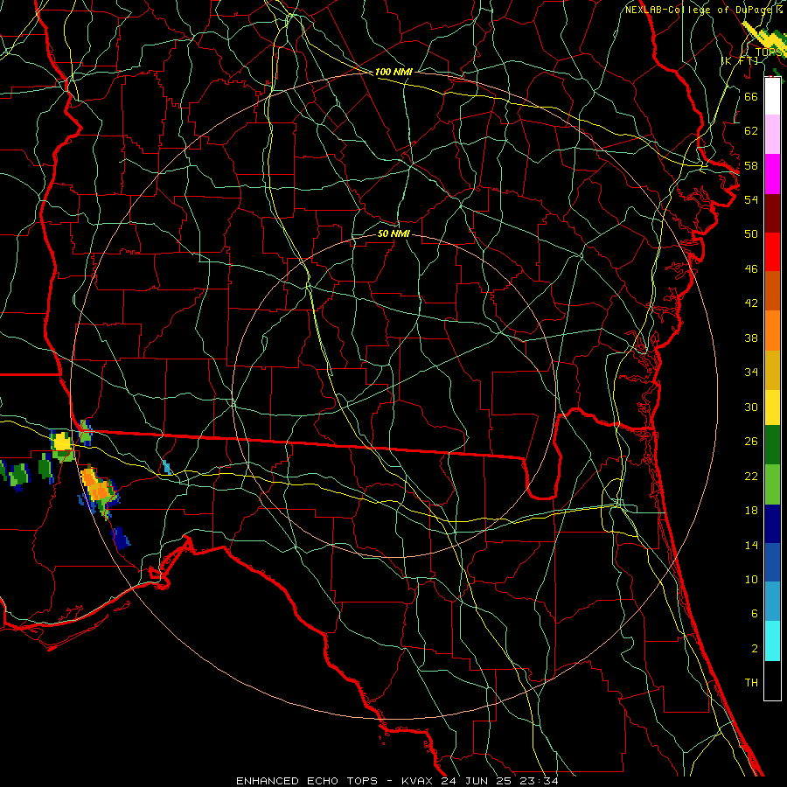Screen dimensions: 787x787
Task: Click the '50 NMI' range ring label
Action: 393,233
